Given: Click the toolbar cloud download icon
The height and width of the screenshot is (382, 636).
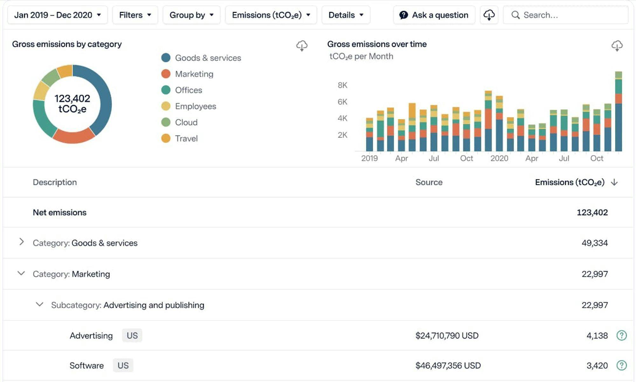Looking at the screenshot, I should pyautogui.click(x=489, y=15).
